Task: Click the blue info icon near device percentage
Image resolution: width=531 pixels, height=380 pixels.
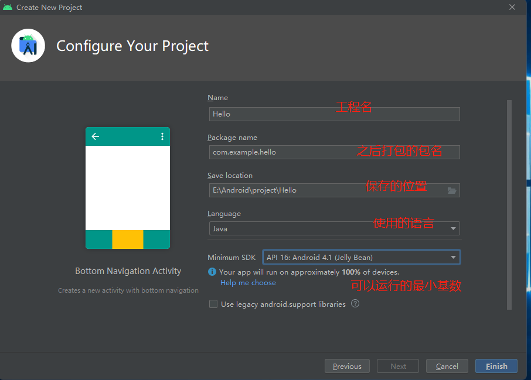Action: 212,272
